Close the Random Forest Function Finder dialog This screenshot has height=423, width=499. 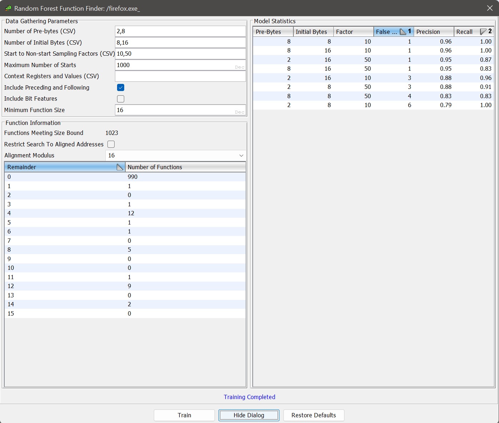(490, 8)
